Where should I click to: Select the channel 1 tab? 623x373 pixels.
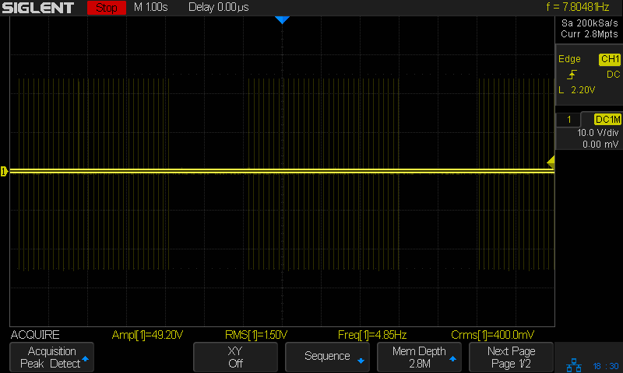(x=570, y=119)
